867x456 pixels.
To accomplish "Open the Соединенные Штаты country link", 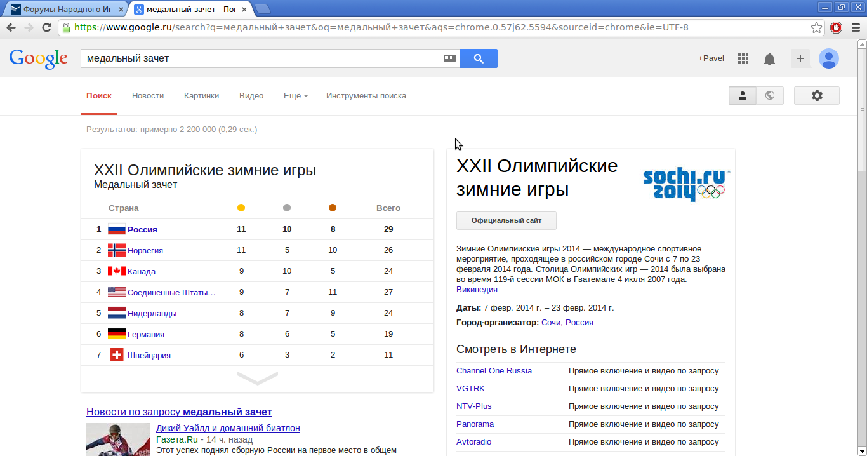I will click(x=171, y=293).
